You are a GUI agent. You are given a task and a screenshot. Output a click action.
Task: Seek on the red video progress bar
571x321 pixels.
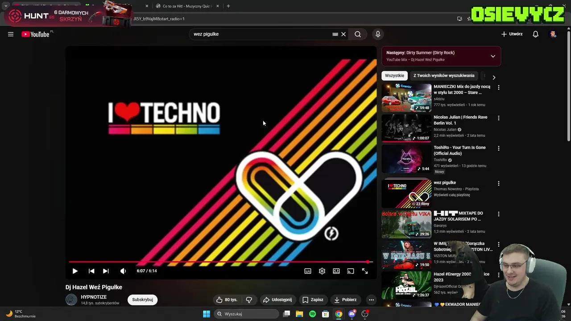coord(221,262)
